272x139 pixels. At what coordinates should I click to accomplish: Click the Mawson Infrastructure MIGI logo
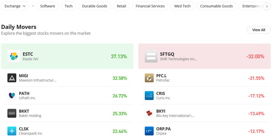[x=12, y=78]
